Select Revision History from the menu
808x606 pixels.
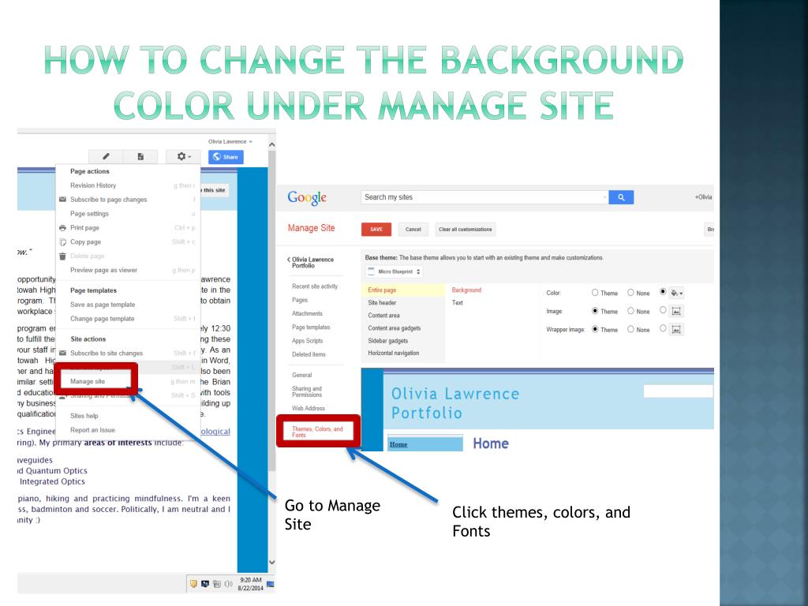[x=93, y=185]
